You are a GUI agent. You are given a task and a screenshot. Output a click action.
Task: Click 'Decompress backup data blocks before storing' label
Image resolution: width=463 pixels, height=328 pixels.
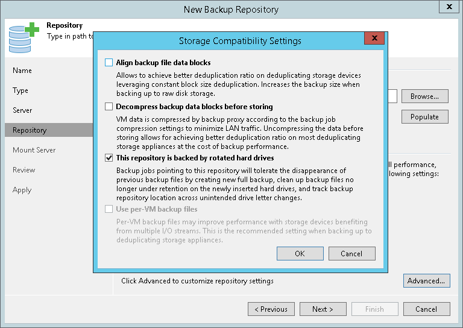tap(194, 107)
